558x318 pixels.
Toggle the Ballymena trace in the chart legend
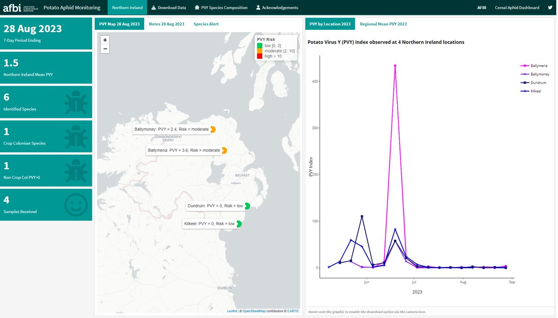click(x=538, y=66)
